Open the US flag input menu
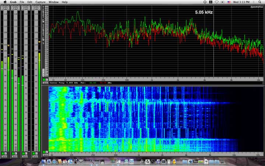Screen dimensions: 265x166 229,2
